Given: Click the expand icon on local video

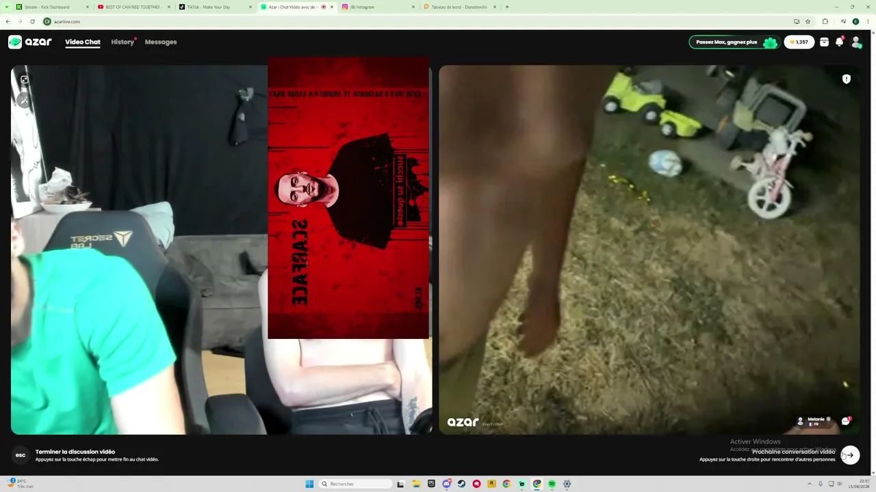Looking at the screenshot, I should pos(25,80).
